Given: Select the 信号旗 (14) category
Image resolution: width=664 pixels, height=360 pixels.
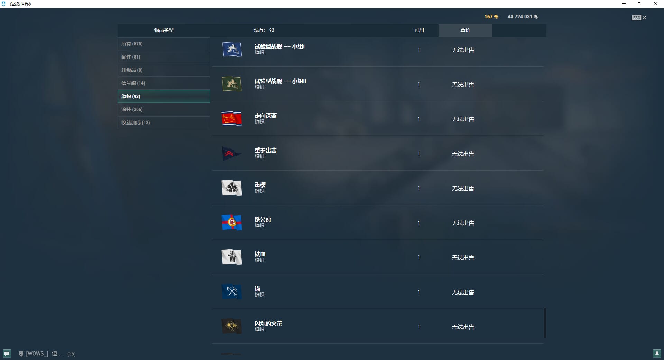Looking at the screenshot, I should pyautogui.click(x=164, y=83).
